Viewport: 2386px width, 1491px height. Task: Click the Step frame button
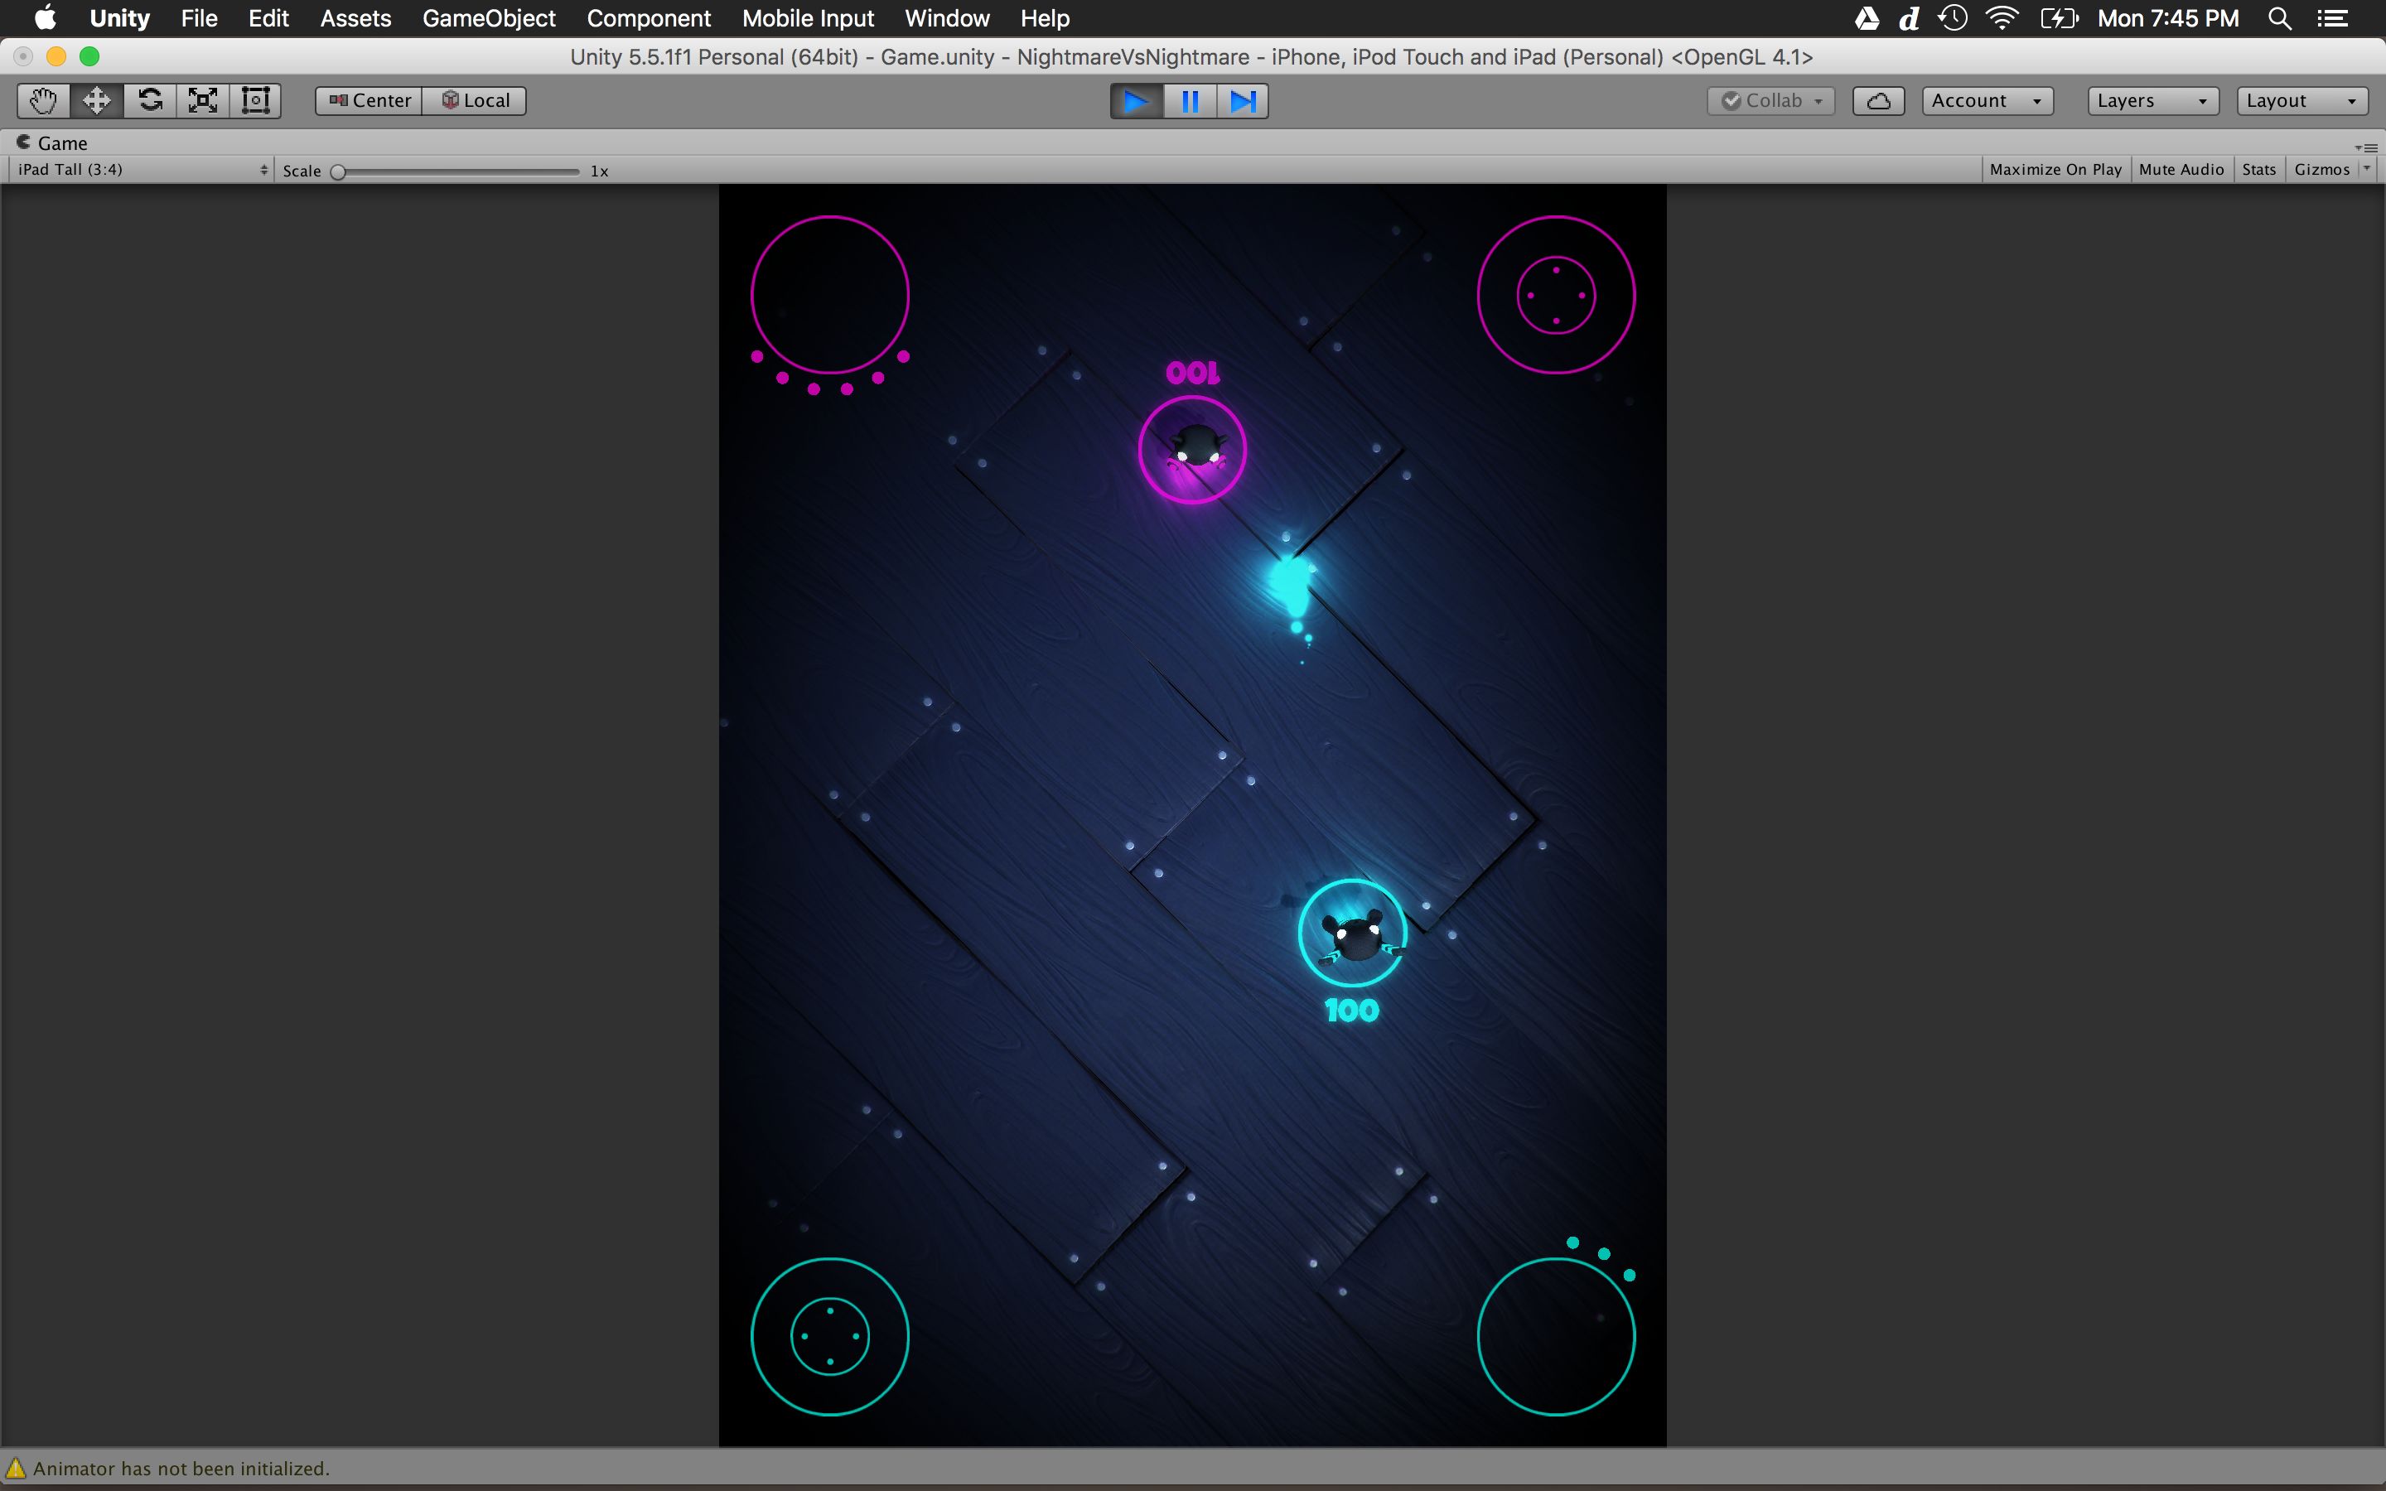tap(1243, 102)
